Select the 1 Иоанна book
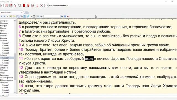Screen dimensions: 177x100 (x=4, y=65)
